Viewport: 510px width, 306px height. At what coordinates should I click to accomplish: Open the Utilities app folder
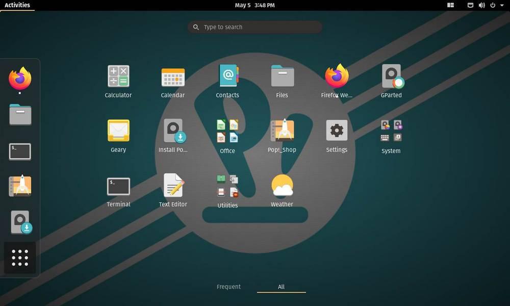point(227,191)
